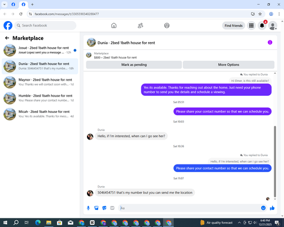Open taskbar clock and date
This screenshot has width=284, height=227.
tap(265, 222)
